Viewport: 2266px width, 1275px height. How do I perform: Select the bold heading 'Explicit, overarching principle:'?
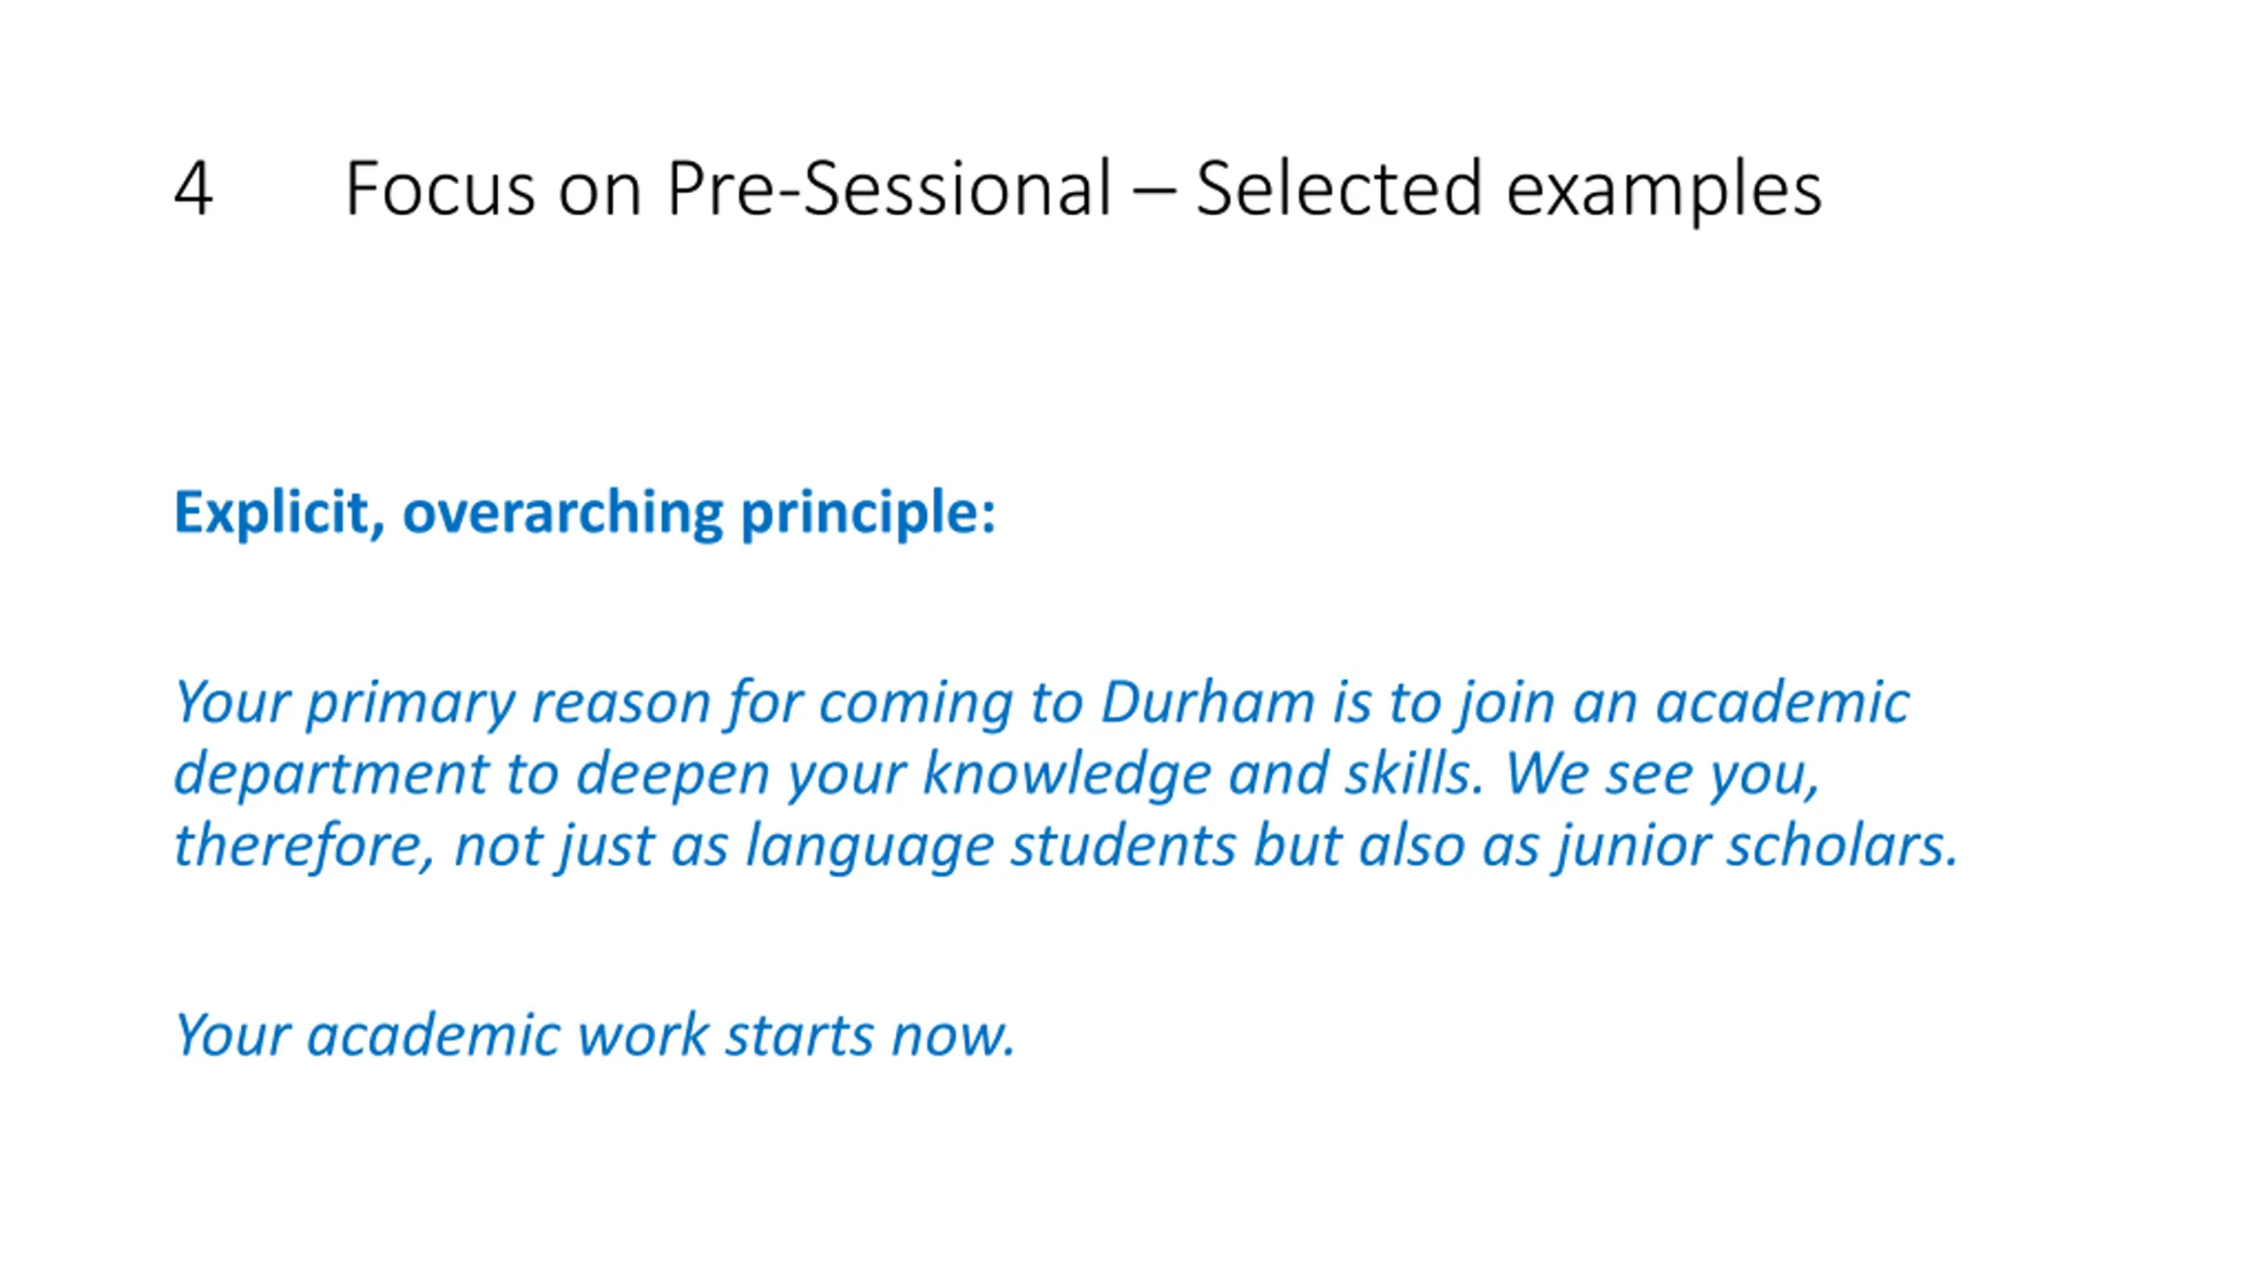point(585,514)
